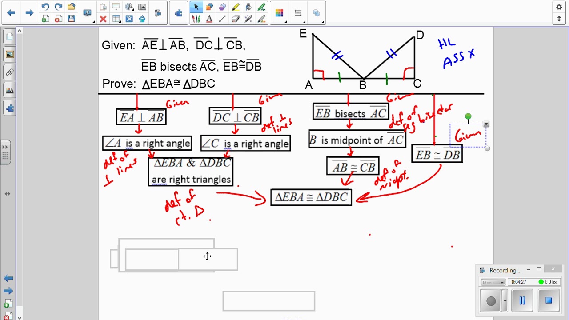This screenshot has height=320, width=569.
Task: Save the notebook with floppy disk icon
Action: pos(72,19)
